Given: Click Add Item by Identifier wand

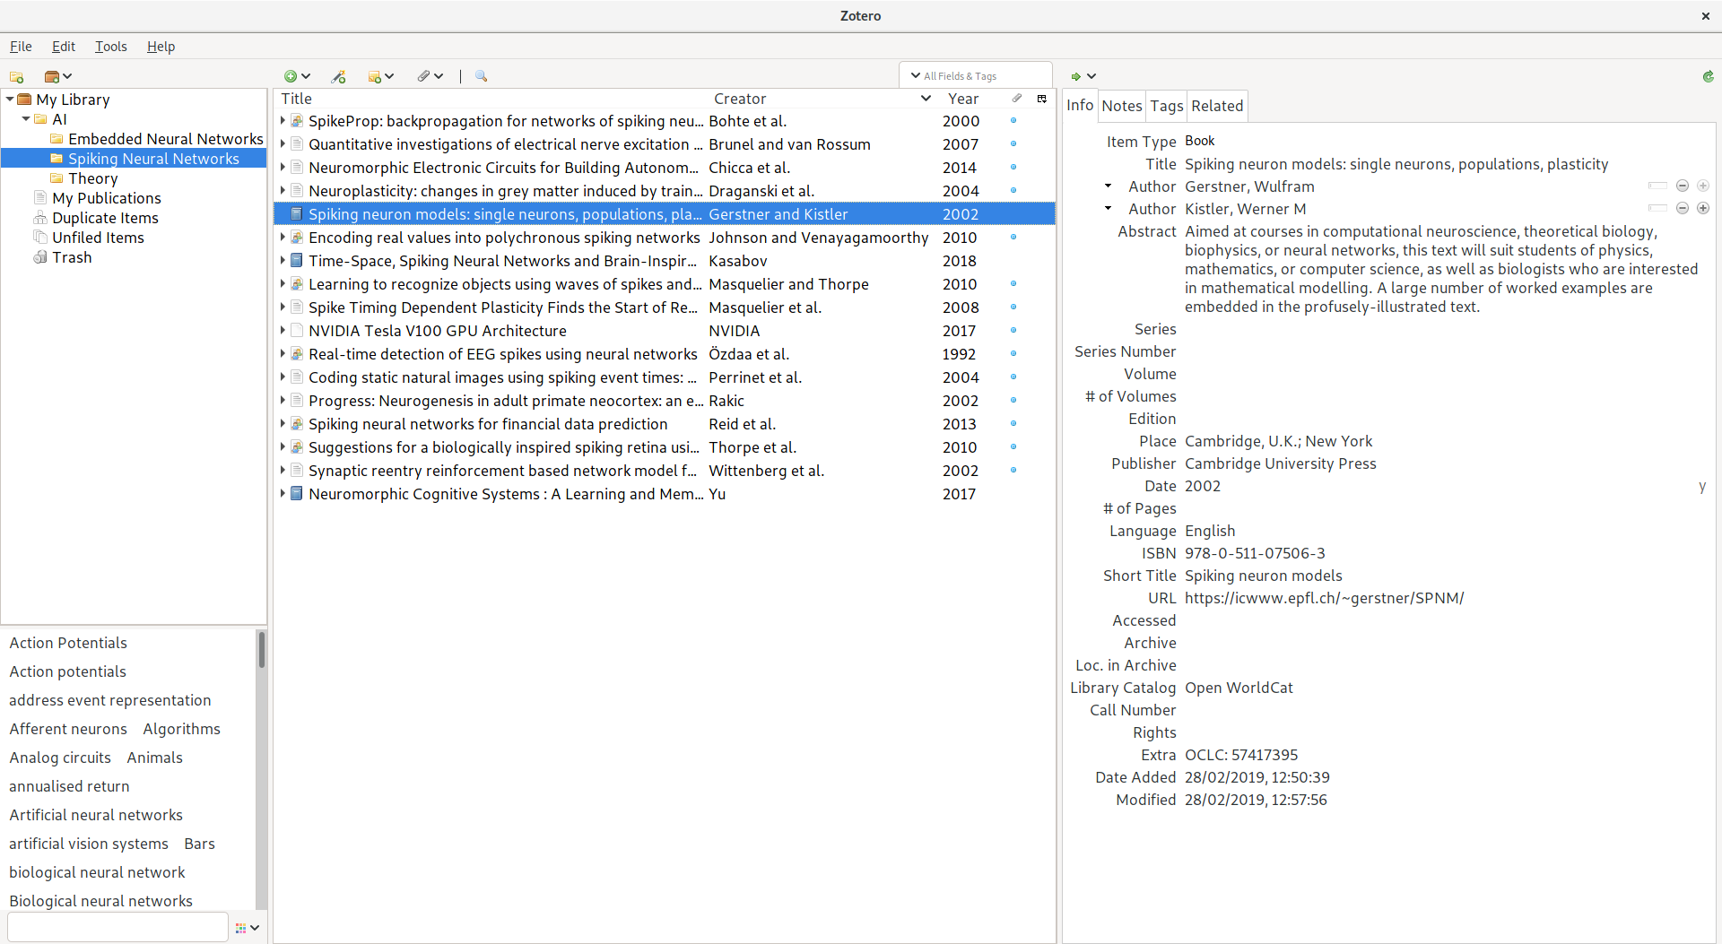Looking at the screenshot, I should coord(338,77).
